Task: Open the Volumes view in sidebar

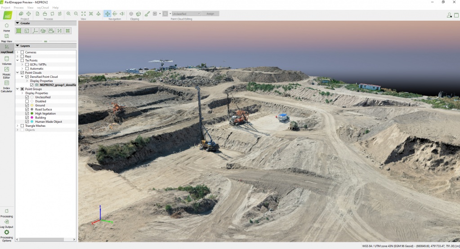Action: [7, 60]
